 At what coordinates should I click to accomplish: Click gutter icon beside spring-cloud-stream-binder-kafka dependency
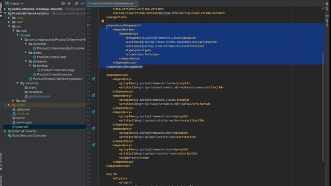click(x=93, y=96)
